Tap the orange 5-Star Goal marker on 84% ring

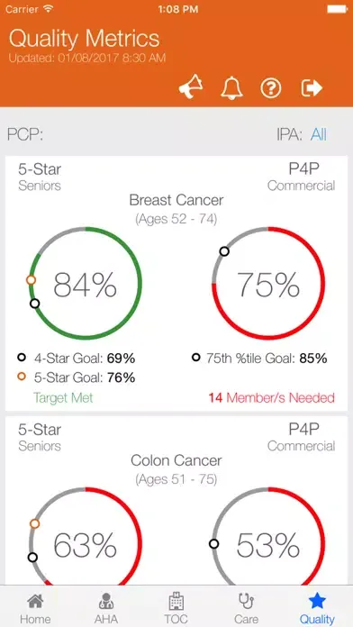32,280
